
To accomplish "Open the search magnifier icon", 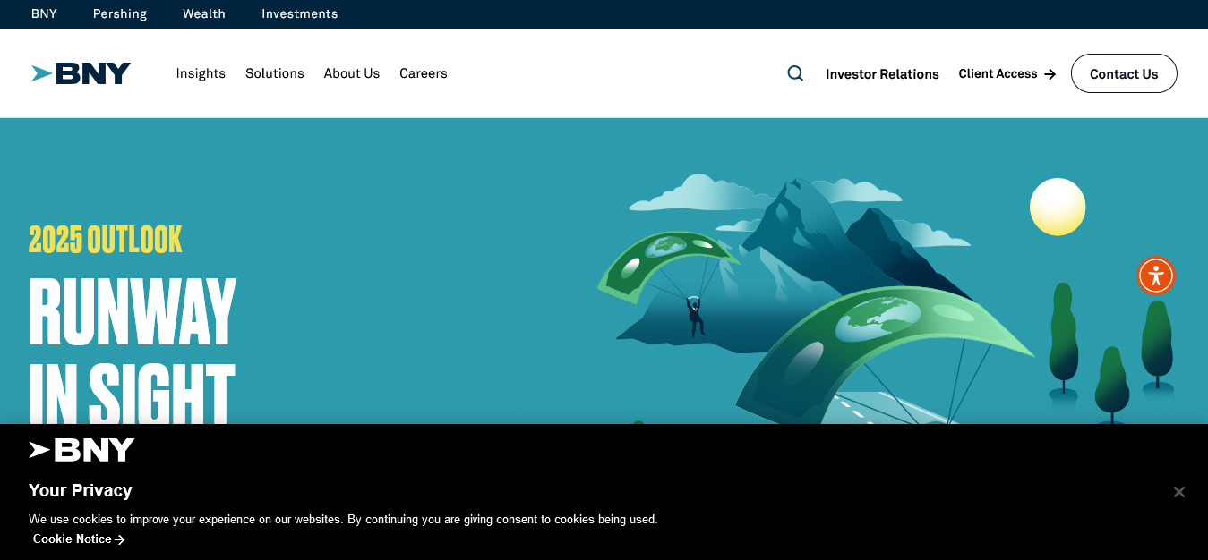I will pos(795,73).
